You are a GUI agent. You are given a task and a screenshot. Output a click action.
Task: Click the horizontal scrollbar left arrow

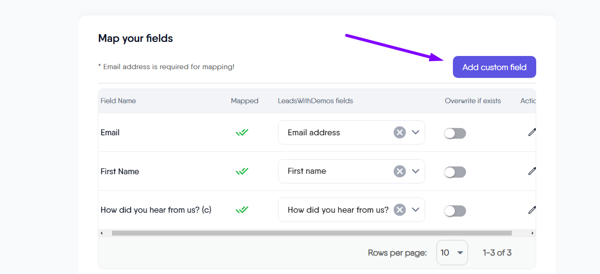click(102, 234)
